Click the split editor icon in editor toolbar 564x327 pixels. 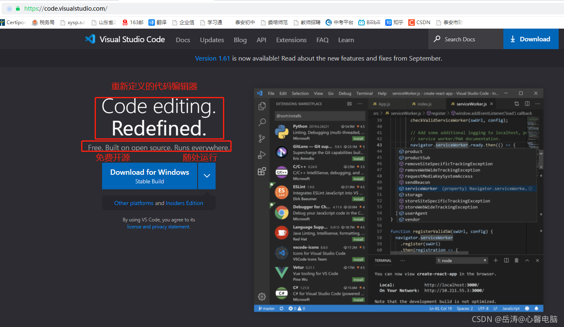click(x=527, y=104)
